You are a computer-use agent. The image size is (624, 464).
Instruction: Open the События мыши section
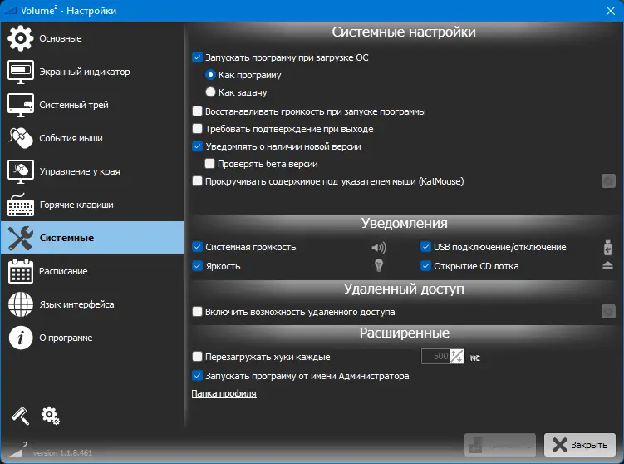pos(92,138)
